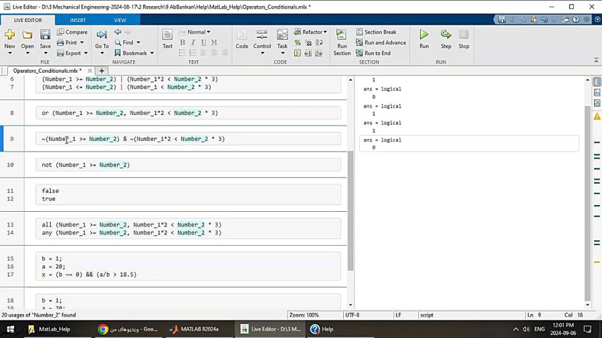Open the Find dropdown
Image resolution: width=602 pixels, height=338 pixels.
pyautogui.click(x=138, y=43)
